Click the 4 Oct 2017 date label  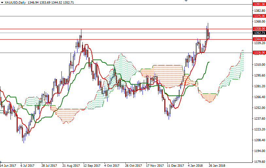(111, 165)
